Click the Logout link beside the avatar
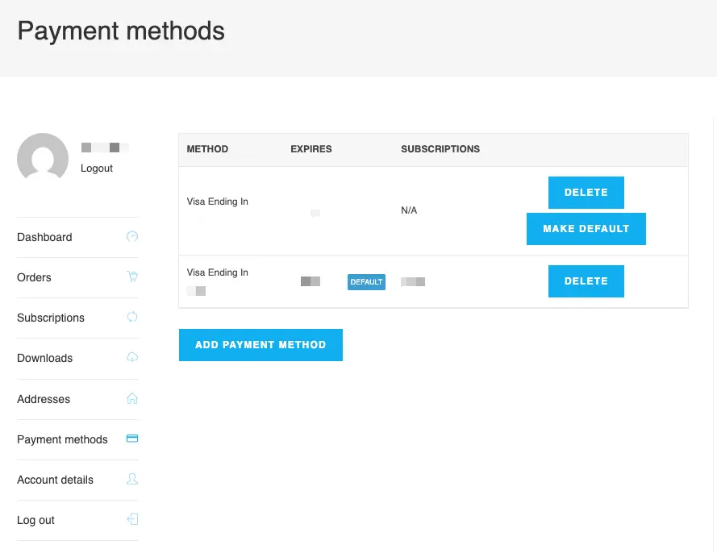Screen dimensions: 717x553 pyautogui.click(x=97, y=168)
